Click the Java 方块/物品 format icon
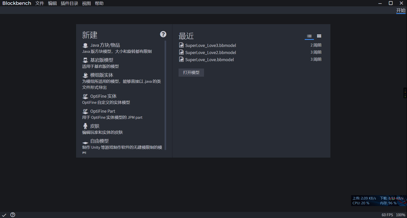 [85, 45]
